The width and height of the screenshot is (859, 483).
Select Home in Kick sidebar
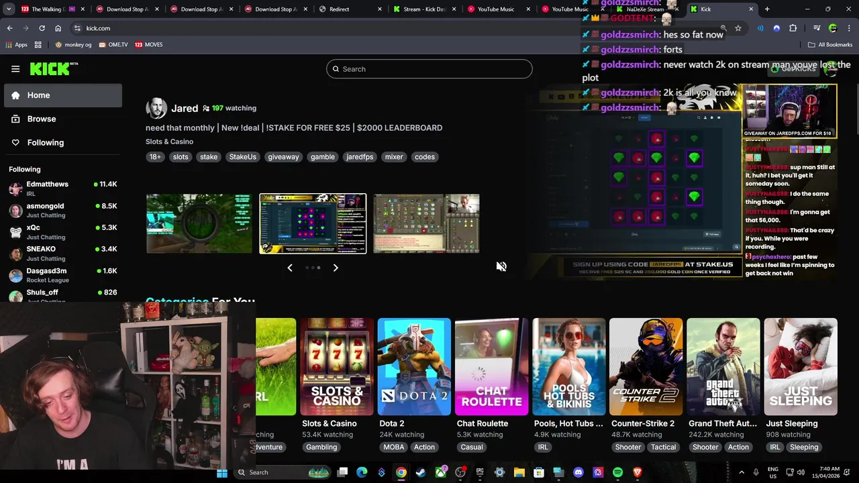click(63, 95)
